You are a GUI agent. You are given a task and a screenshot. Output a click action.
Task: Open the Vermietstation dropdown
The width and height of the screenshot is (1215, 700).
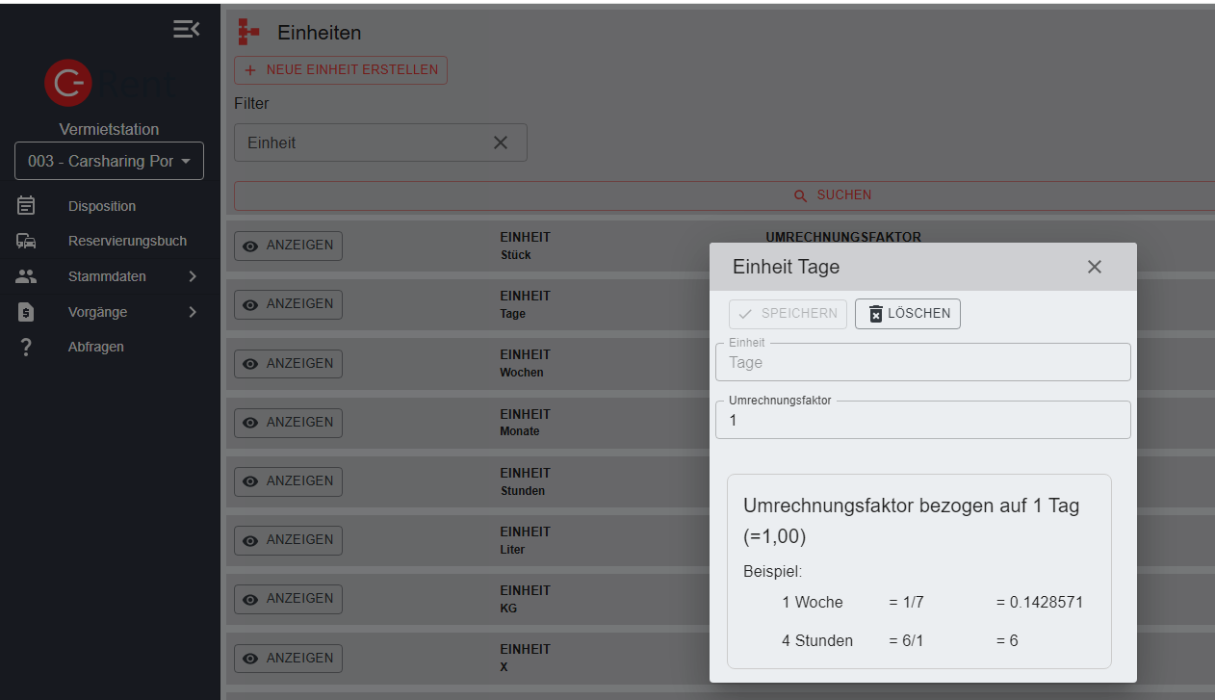(109, 161)
